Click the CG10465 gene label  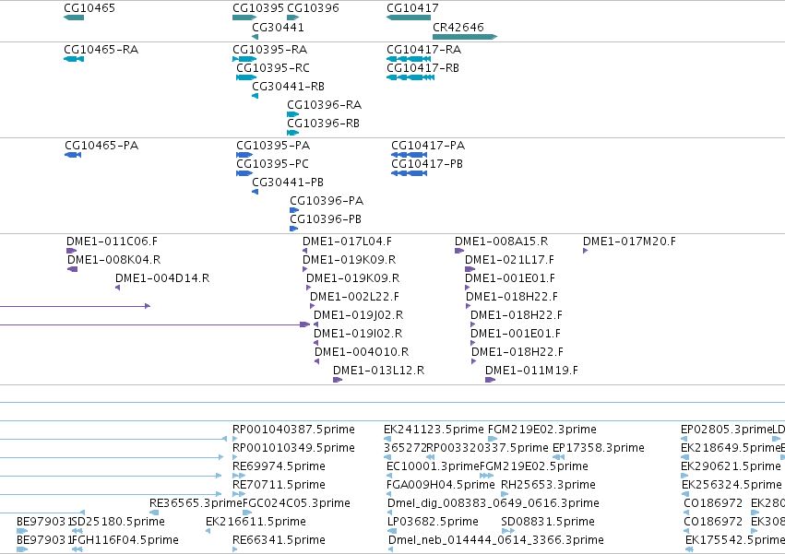click(x=89, y=8)
